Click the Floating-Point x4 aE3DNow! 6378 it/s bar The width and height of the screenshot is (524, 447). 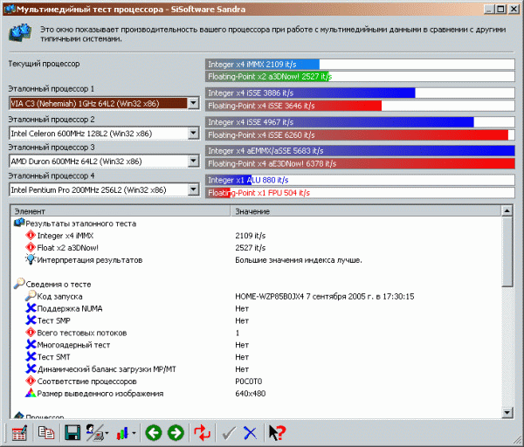click(360, 164)
